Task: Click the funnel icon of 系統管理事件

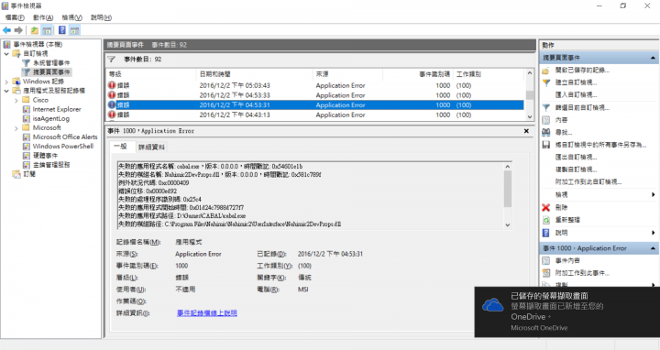Action: (26, 62)
